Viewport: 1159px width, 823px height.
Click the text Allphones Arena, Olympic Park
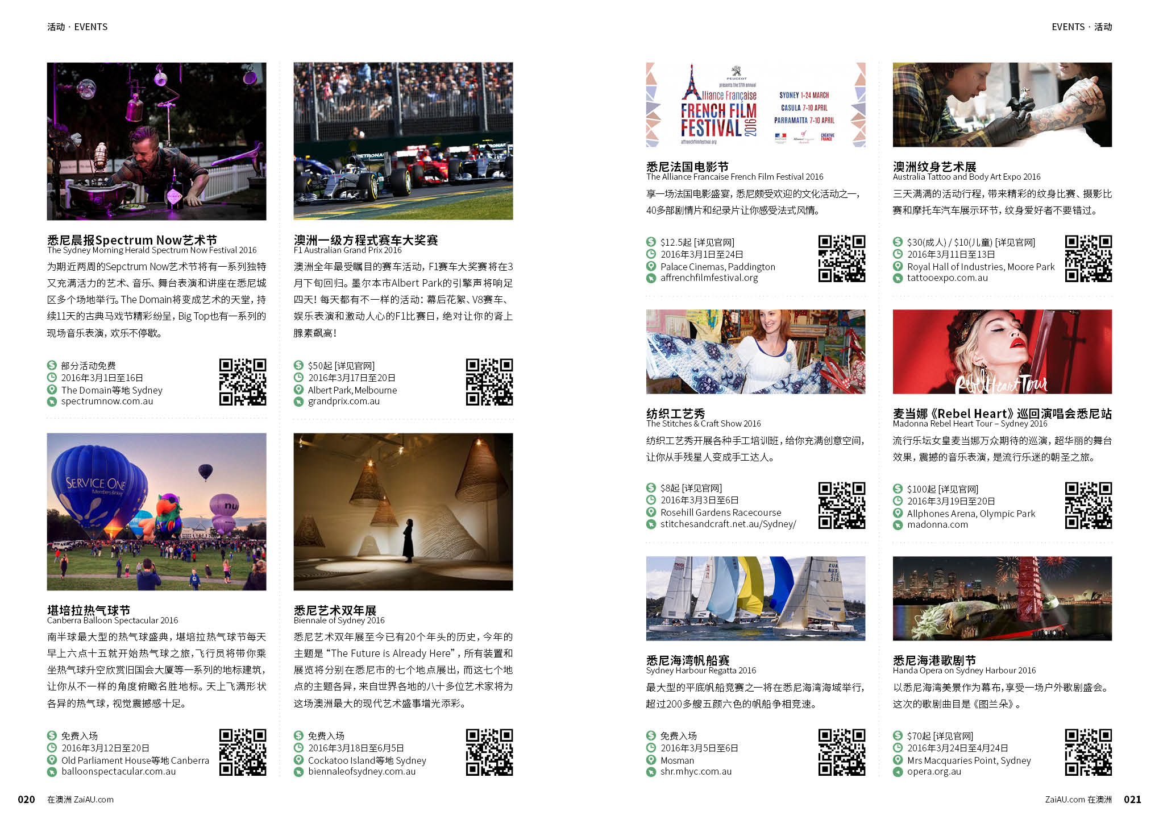coord(971,513)
